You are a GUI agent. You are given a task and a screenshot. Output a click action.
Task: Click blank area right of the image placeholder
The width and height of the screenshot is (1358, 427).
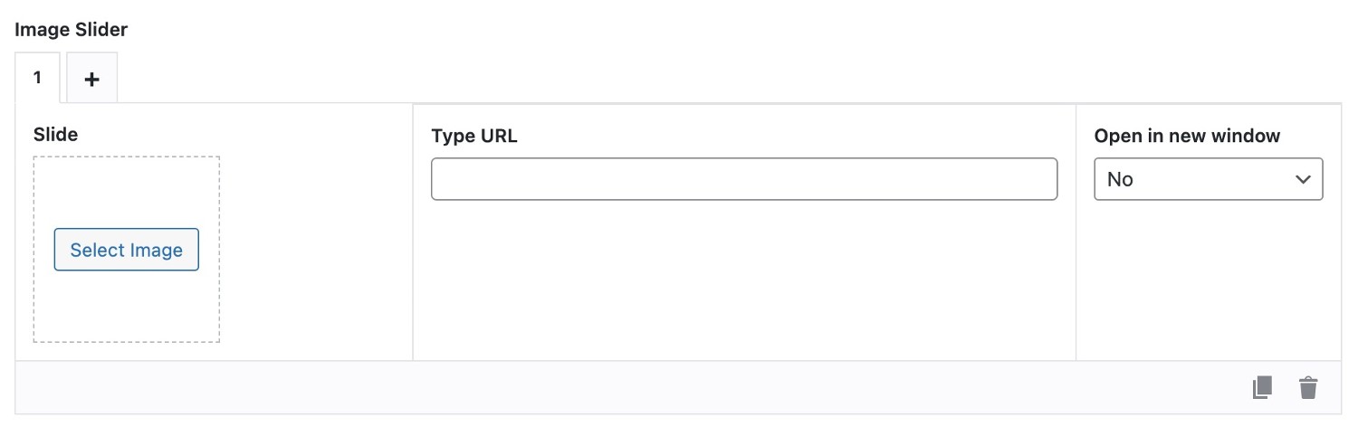click(x=317, y=250)
